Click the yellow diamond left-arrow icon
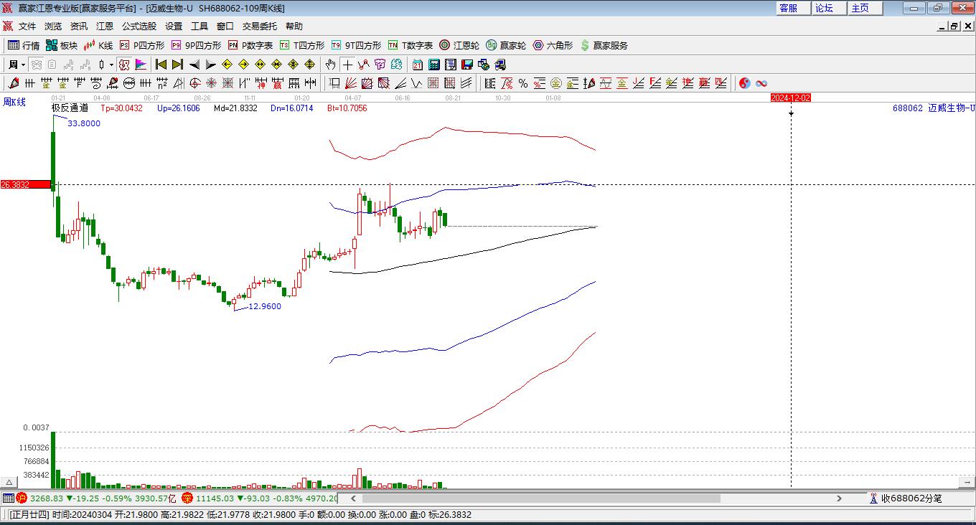Viewport: 976px width, 525px height. [227, 65]
